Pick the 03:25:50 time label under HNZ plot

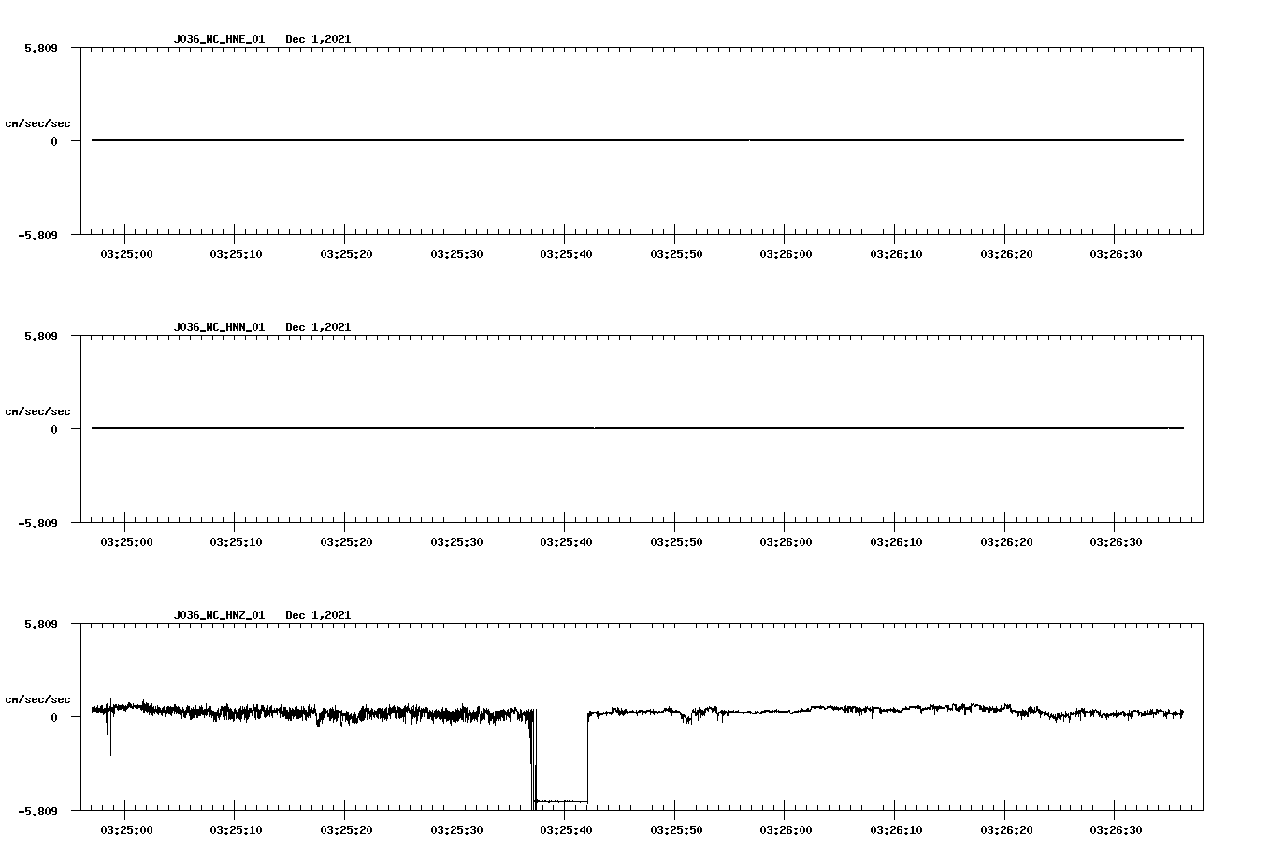(x=676, y=829)
